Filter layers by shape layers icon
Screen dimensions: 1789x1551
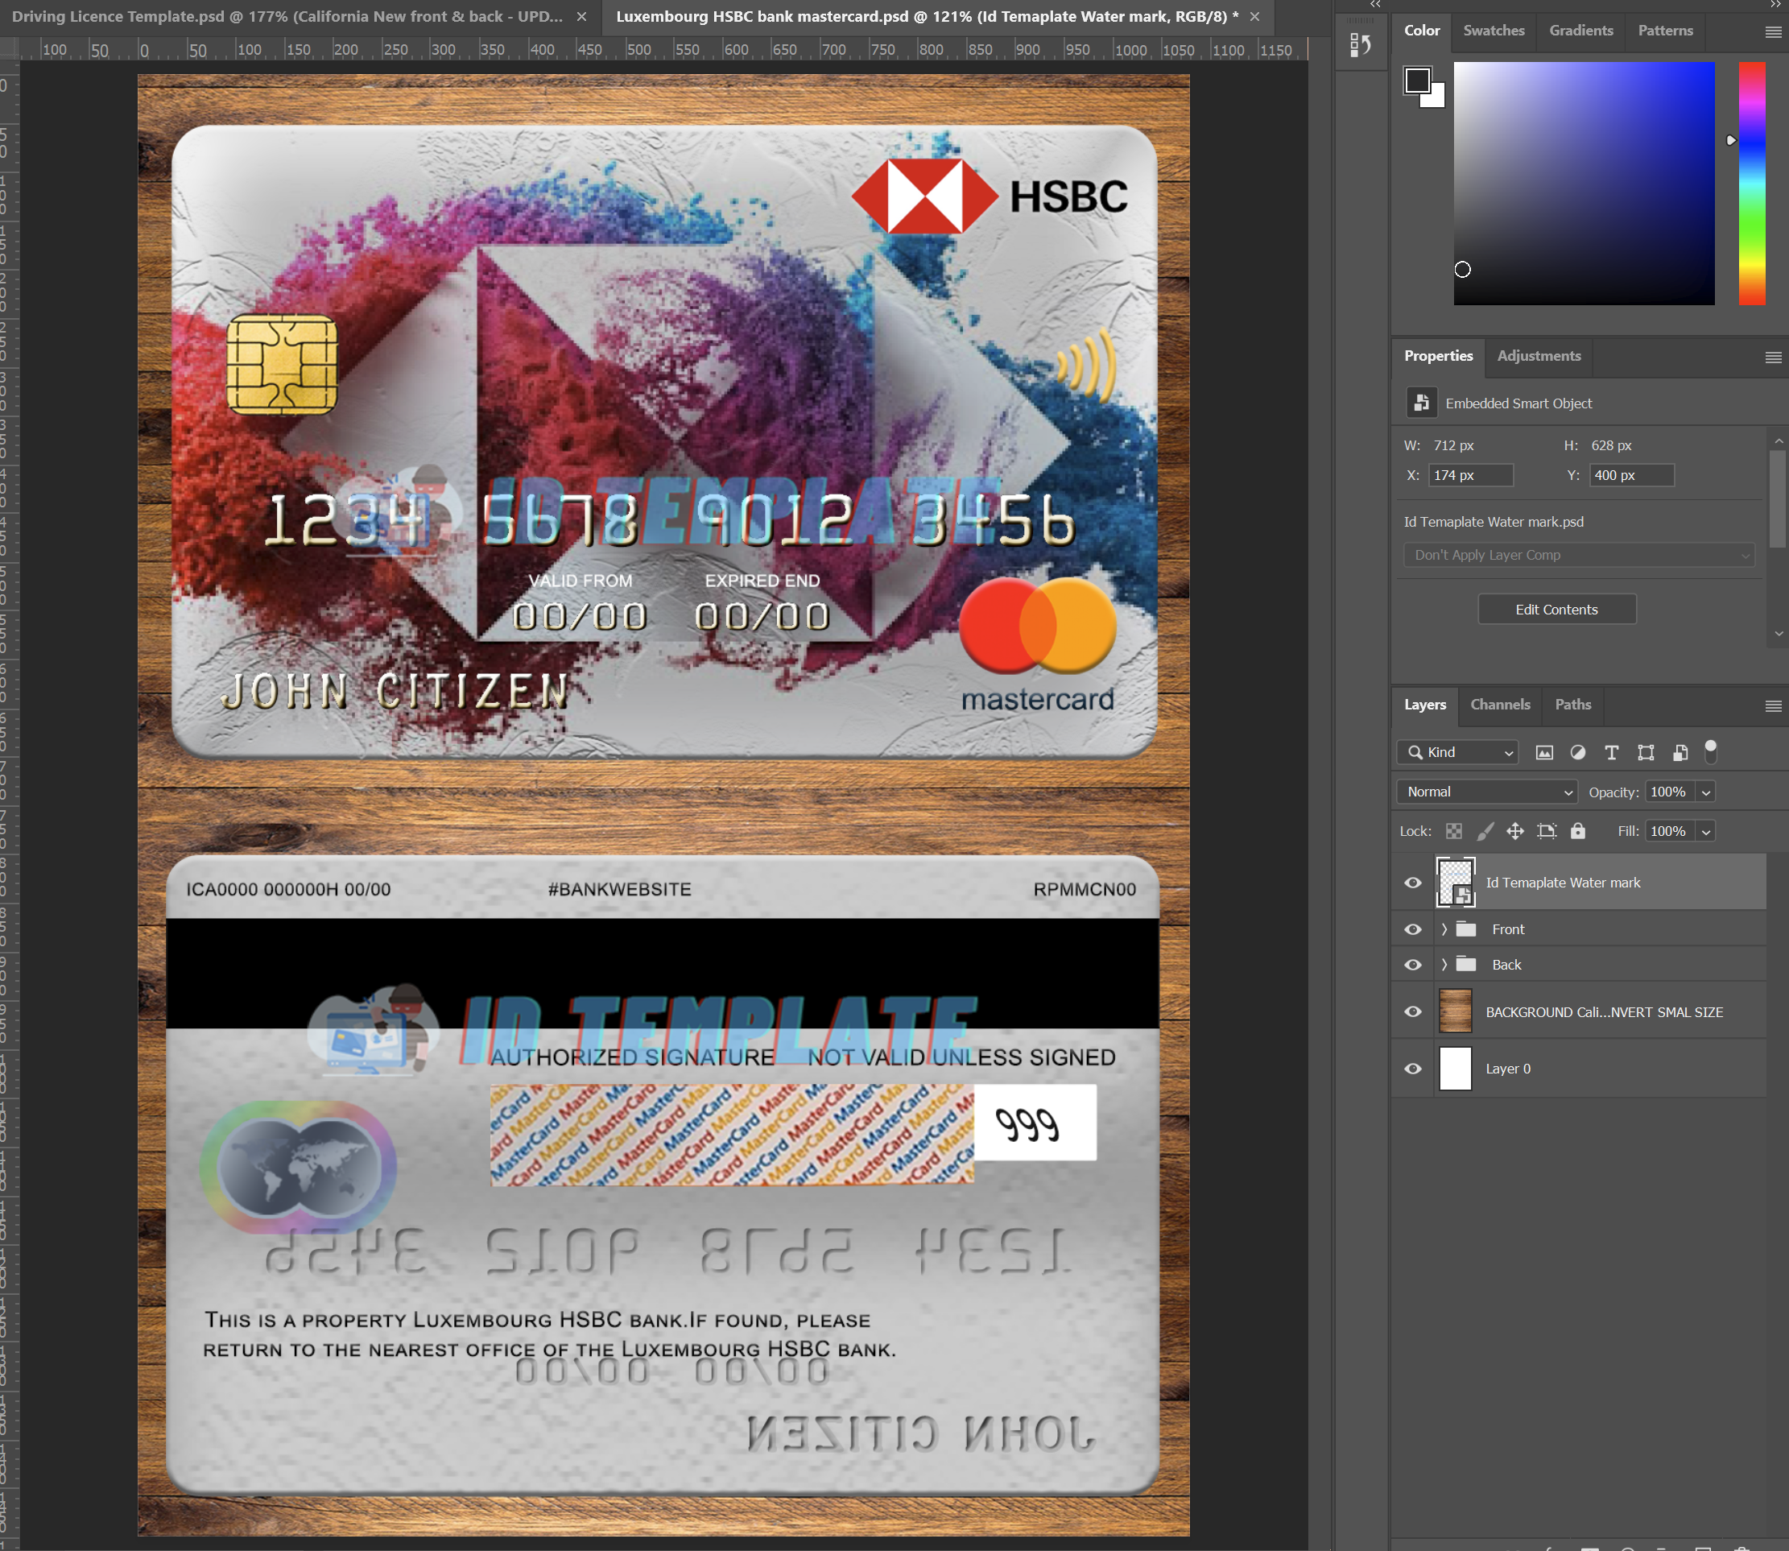coord(1646,752)
